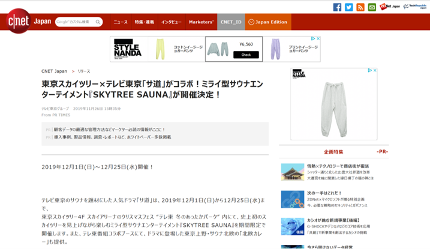Open the RSS feed icon
The height and width of the screenshot is (249, 430).
(x=360, y=7)
